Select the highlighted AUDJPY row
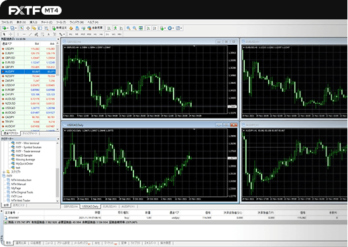This screenshot has height=247, width=348. click(28, 72)
